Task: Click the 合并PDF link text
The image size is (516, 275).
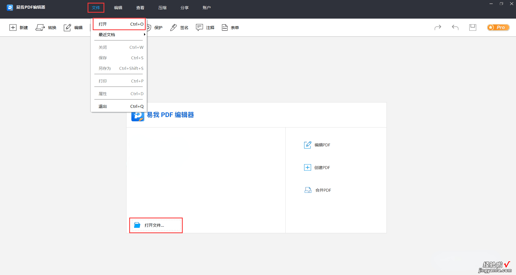Action: (323, 190)
